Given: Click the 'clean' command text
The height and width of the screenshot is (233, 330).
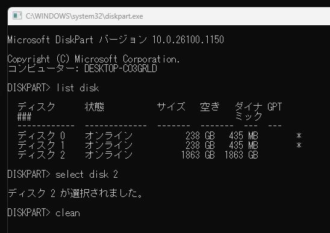Looking at the screenshot, I should pos(67,213).
